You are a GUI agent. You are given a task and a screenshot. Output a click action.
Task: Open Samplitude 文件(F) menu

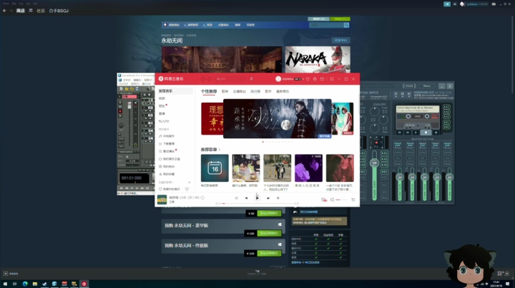[127, 80]
